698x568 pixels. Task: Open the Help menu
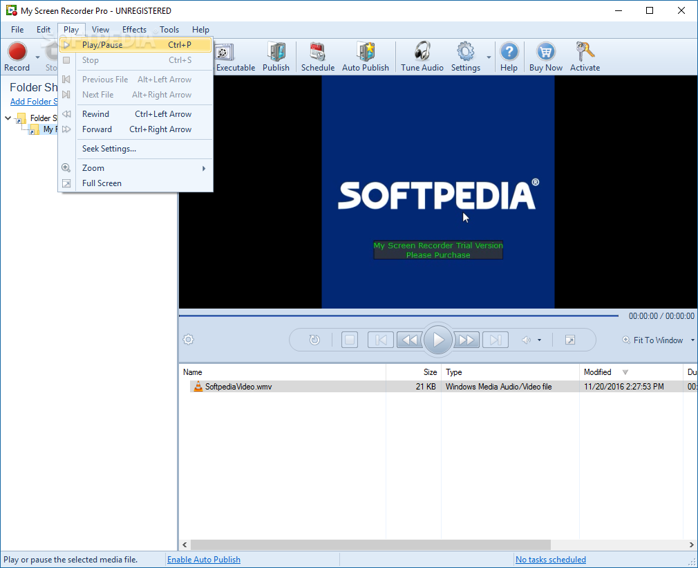point(201,29)
